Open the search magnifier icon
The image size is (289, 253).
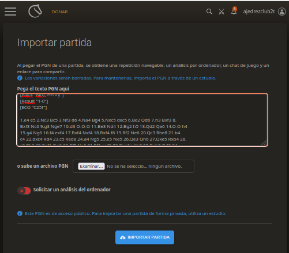pyautogui.click(x=209, y=12)
